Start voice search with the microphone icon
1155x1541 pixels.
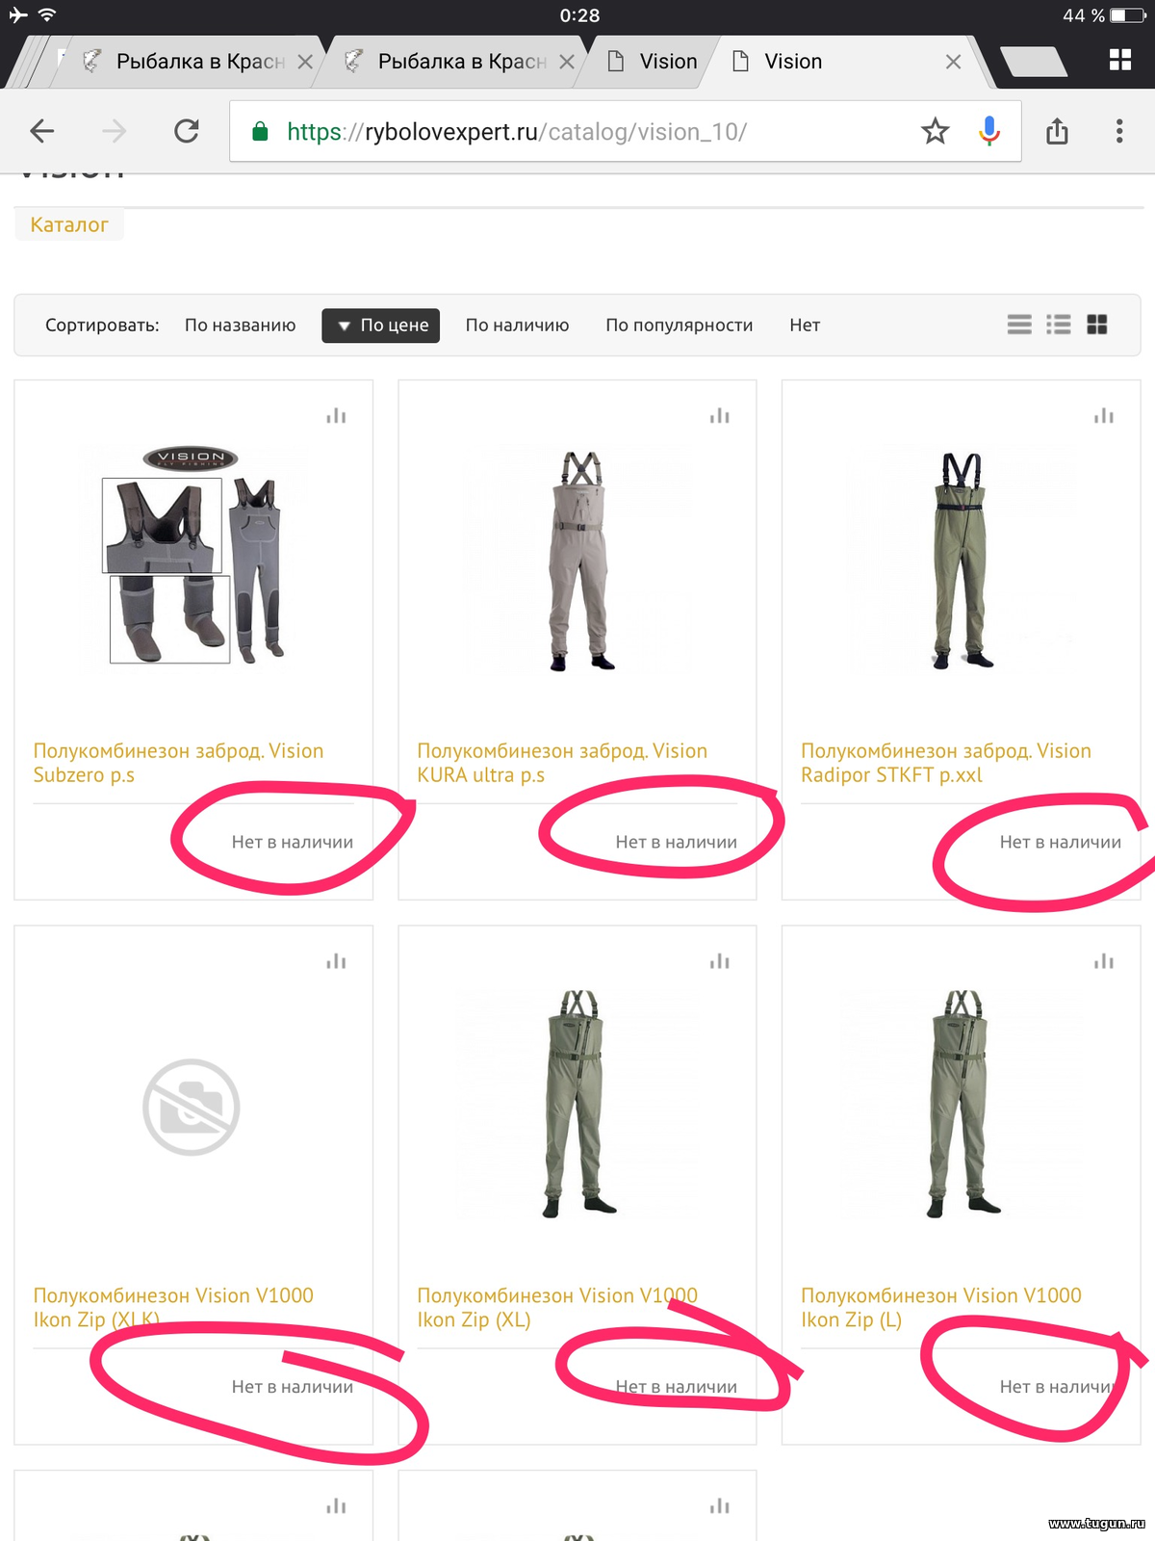[989, 131]
